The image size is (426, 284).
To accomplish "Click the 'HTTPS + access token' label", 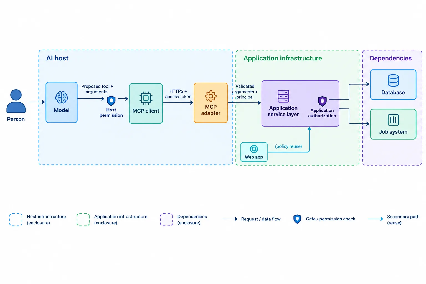I will tap(178, 94).
